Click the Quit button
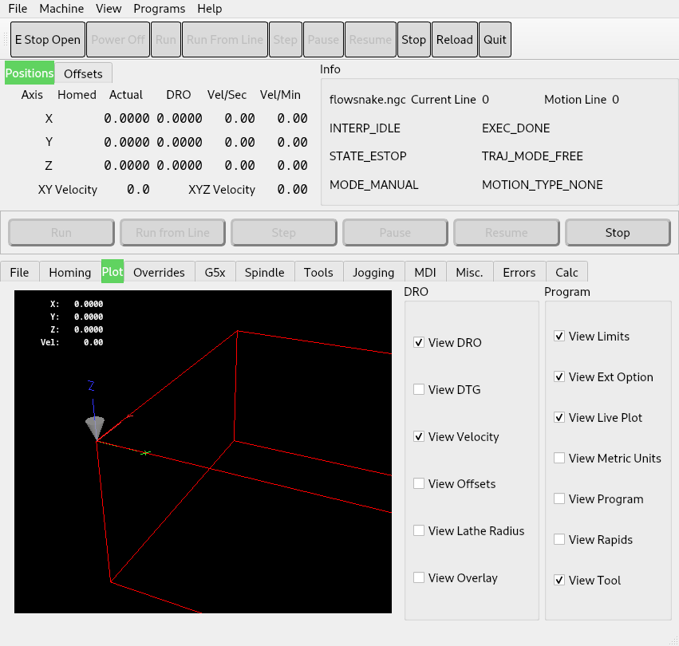 point(495,40)
